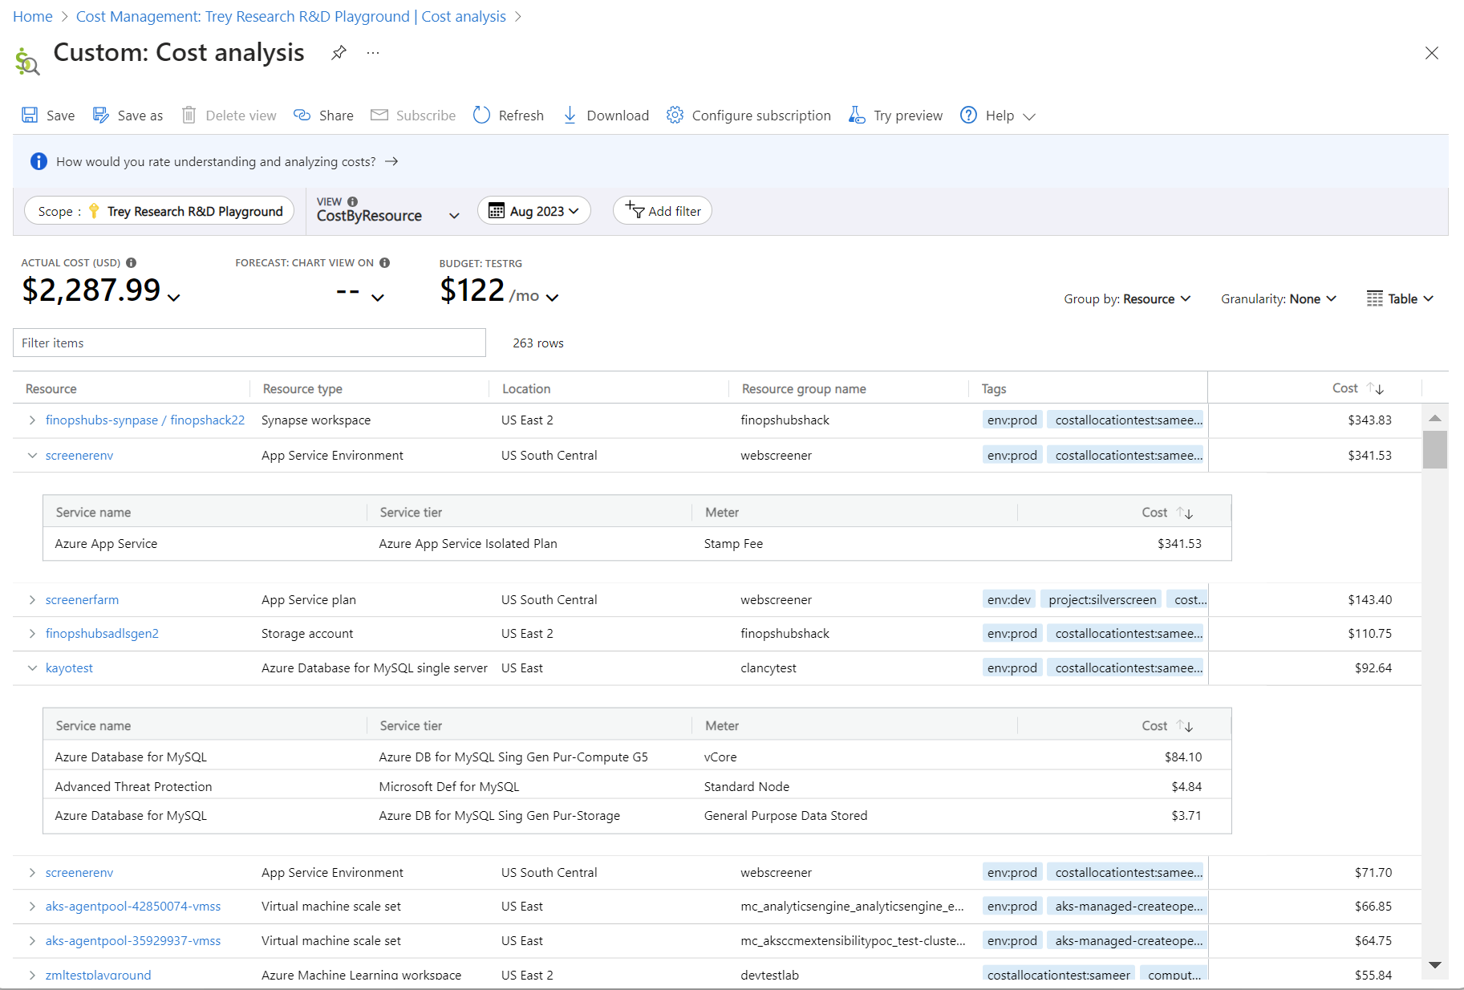Click Save as in toolbar
The image size is (1464, 990).
128,116
